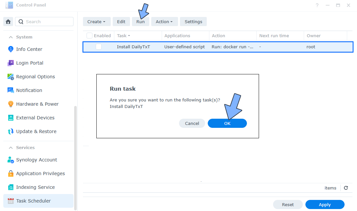Viewport: 357px width, 211px height.
Task: Refresh the task list
Action: pyautogui.click(x=346, y=188)
